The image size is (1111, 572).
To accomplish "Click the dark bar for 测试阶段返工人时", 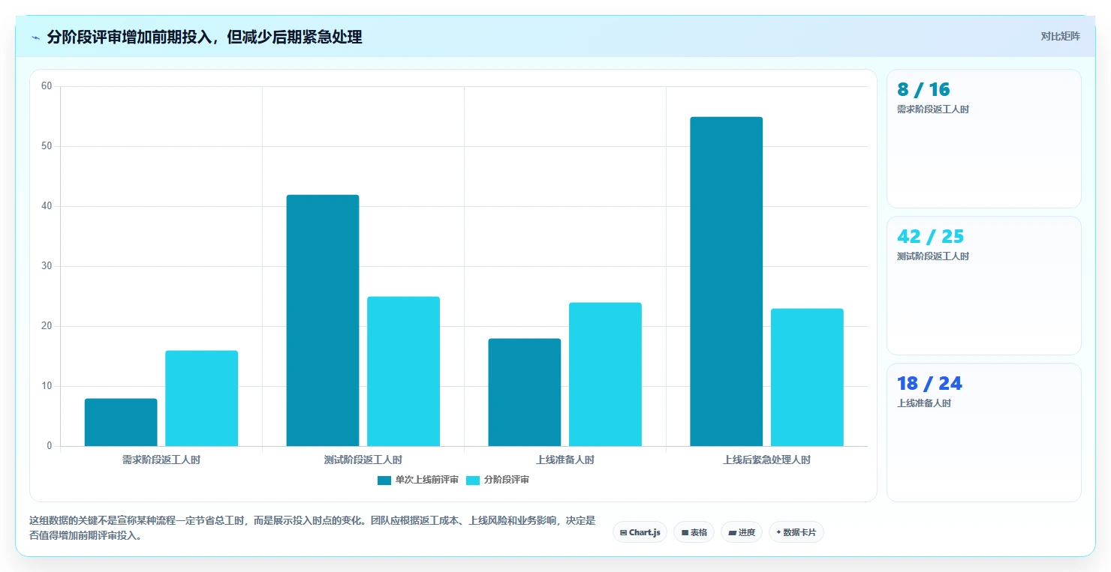I will point(323,320).
